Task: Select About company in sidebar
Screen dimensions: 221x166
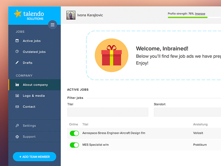Action: (35, 85)
